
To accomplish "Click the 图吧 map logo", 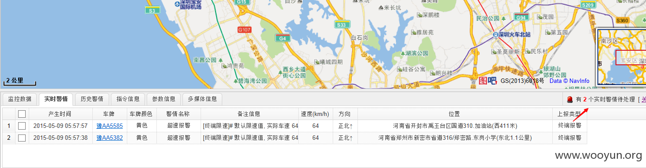I will pyautogui.click(x=488, y=80).
